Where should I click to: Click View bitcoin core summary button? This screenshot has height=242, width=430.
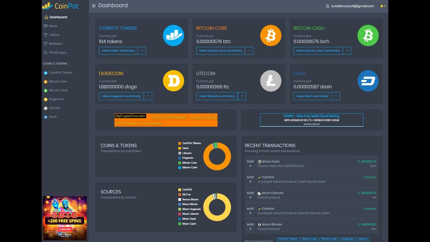220,51
